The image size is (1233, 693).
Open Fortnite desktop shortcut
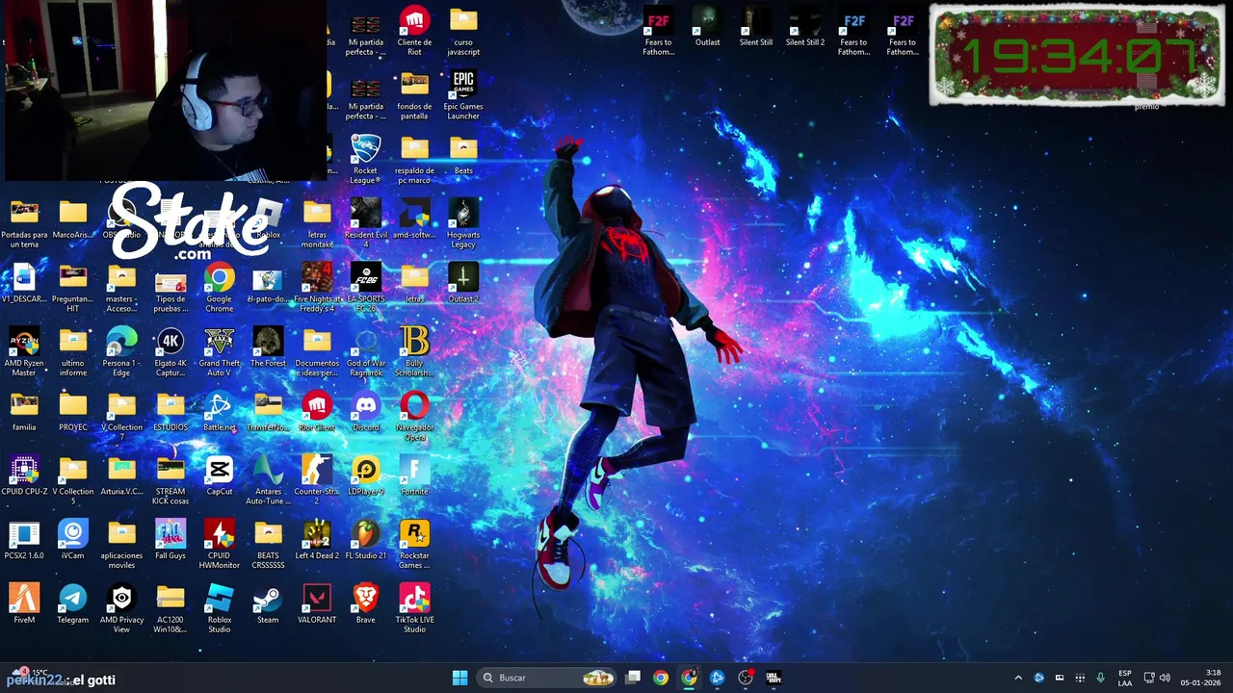[414, 470]
